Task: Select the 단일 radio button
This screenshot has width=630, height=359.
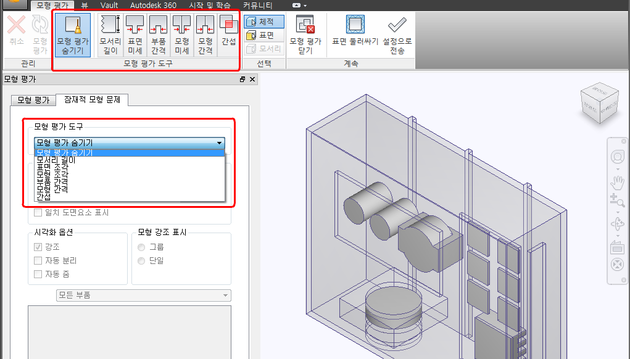Action: click(141, 261)
